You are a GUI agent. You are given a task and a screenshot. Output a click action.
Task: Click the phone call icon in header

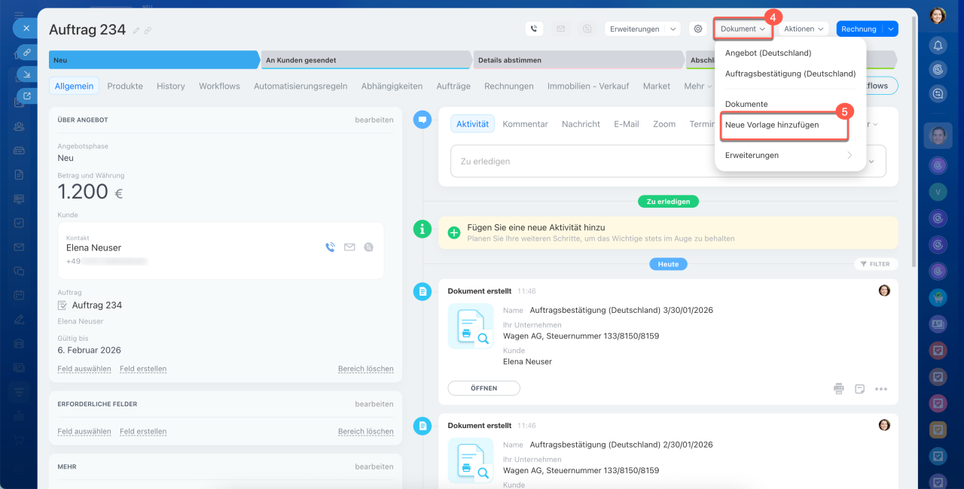click(x=534, y=29)
